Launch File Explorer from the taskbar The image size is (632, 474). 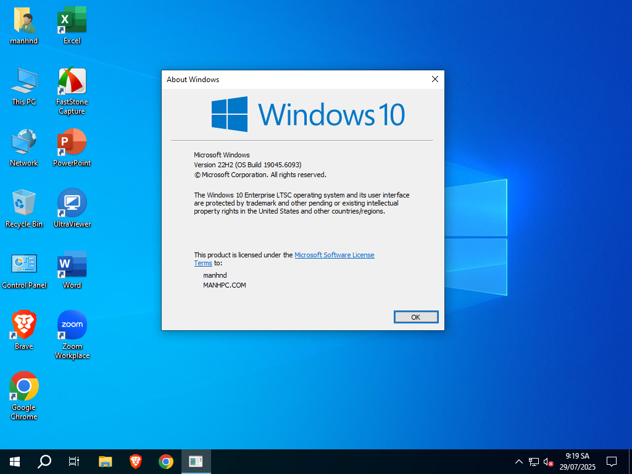(x=106, y=461)
